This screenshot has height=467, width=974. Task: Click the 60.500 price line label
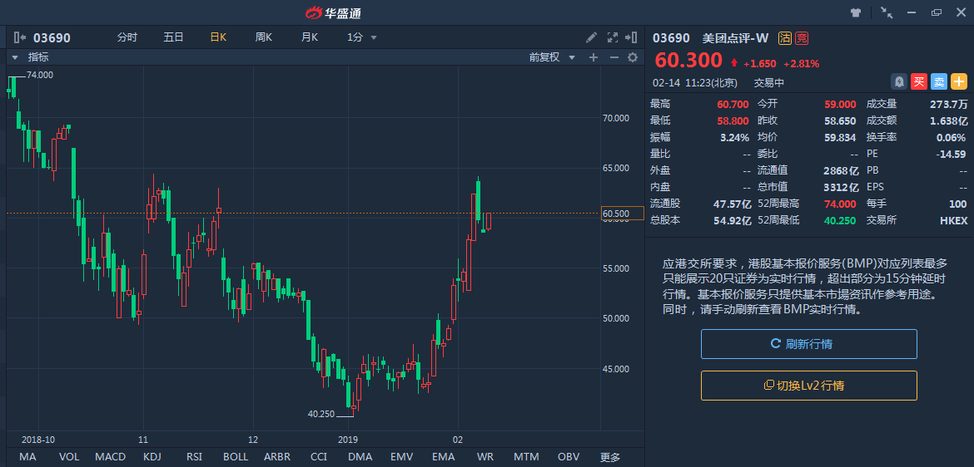point(622,214)
